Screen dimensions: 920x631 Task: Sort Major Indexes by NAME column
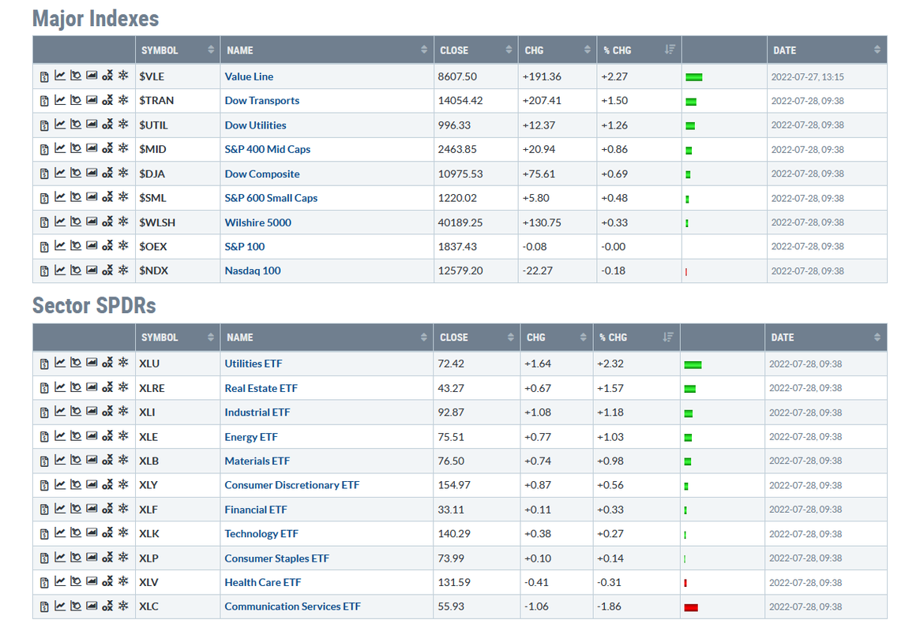tap(327, 50)
